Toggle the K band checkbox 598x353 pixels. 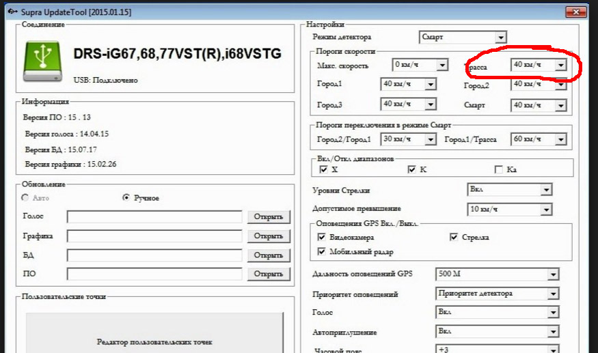tap(412, 169)
